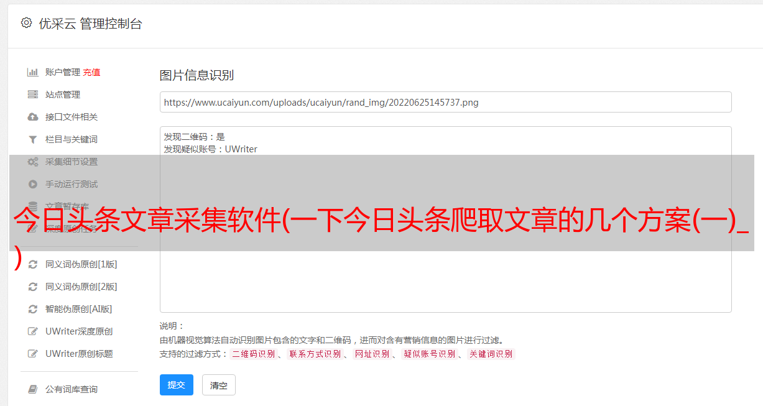The height and width of the screenshot is (406, 763).
Task: Click the 发现二维码：是 result line
Action: click(x=194, y=137)
